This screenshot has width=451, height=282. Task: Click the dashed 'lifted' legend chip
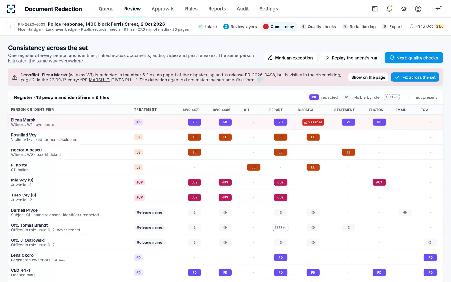(391, 97)
